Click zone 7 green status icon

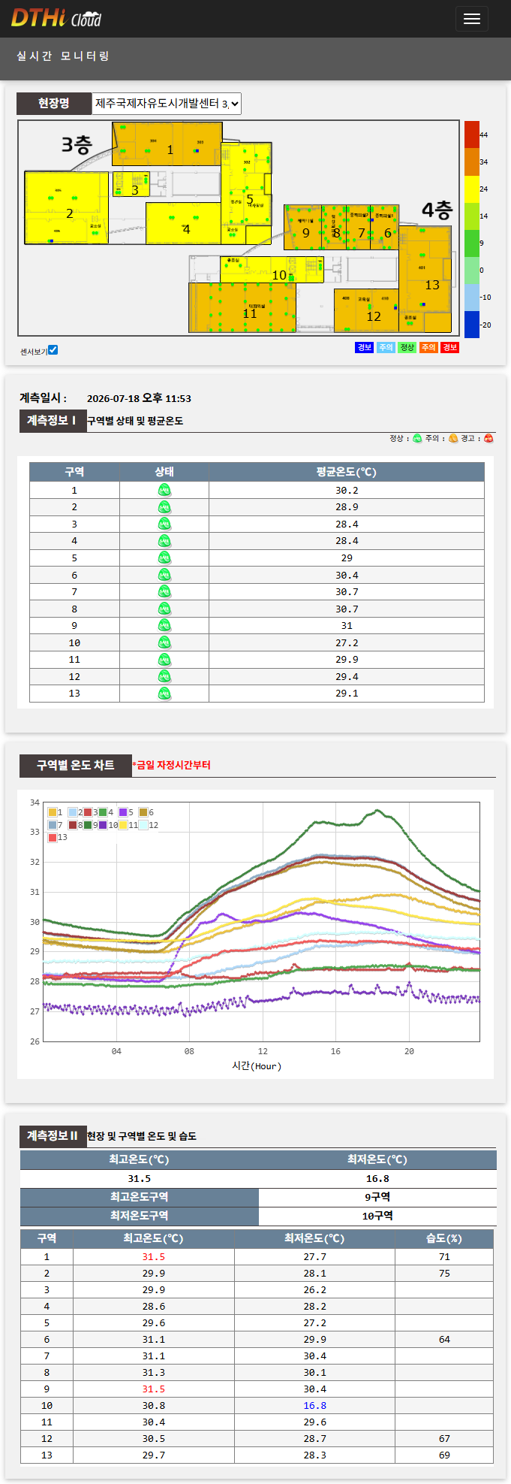point(164,592)
